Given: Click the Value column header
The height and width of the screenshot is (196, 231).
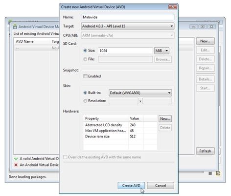Looking at the screenshot, I should pyautogui.click(x=136, y=118).
